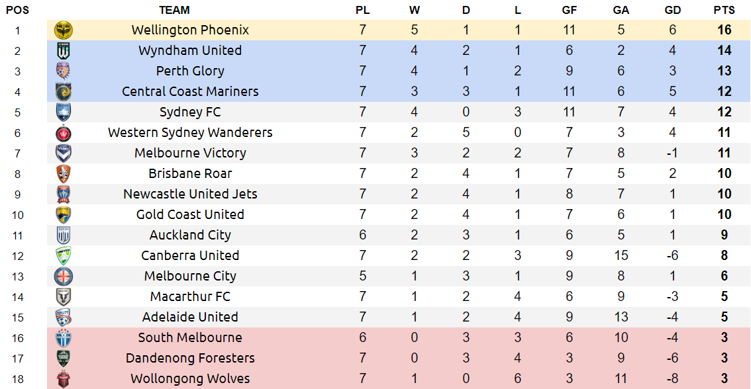The image size is (751, 389).
Task: Select the Canberra United team name
Action: click(190, 256)
